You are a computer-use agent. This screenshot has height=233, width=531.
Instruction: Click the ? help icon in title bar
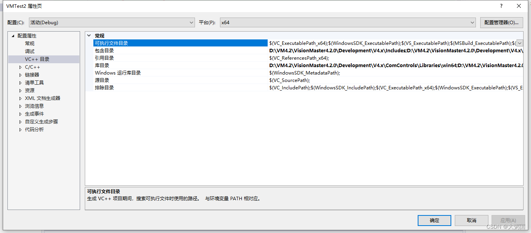[x=501, y=6]
